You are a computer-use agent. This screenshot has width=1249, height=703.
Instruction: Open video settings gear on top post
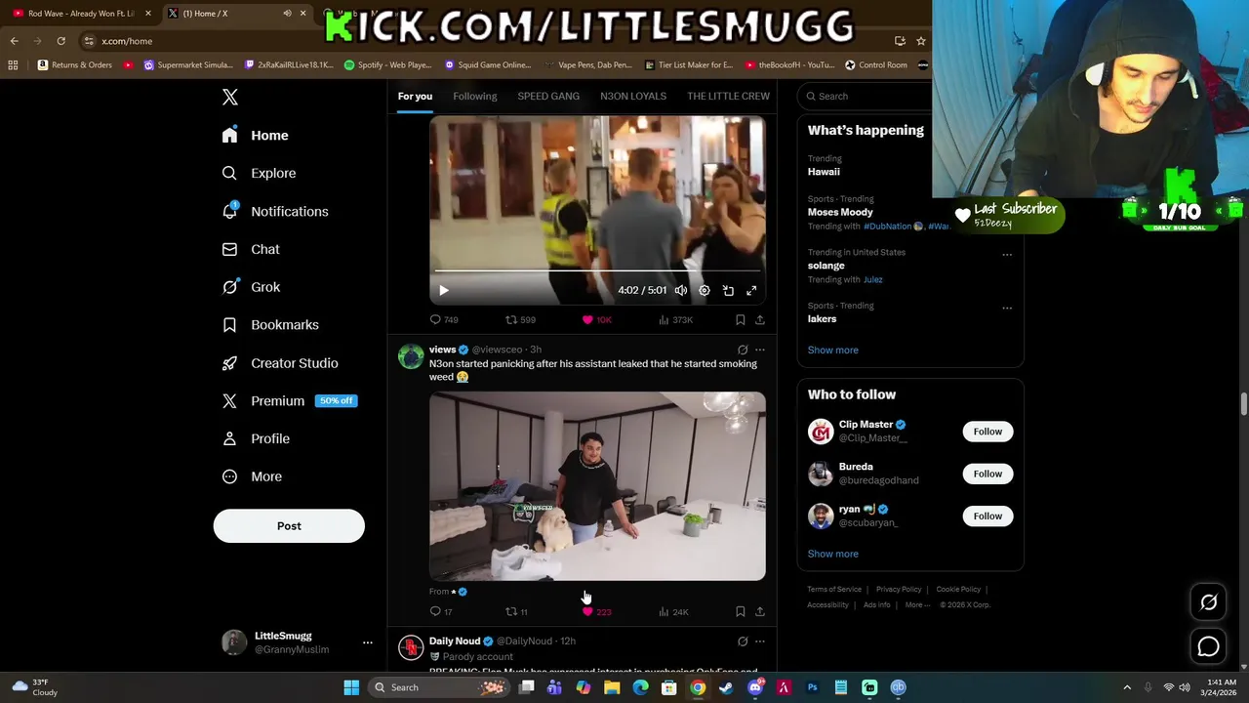pyautogui.click(x=705, y=290)
